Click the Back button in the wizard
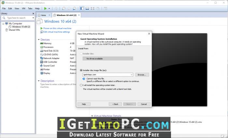228x138 pixels. coord(115,104)
